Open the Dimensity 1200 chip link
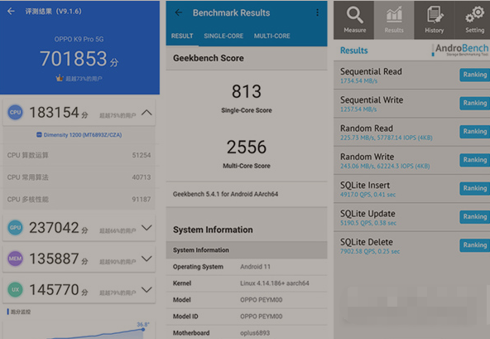 [x=79, y=135]
